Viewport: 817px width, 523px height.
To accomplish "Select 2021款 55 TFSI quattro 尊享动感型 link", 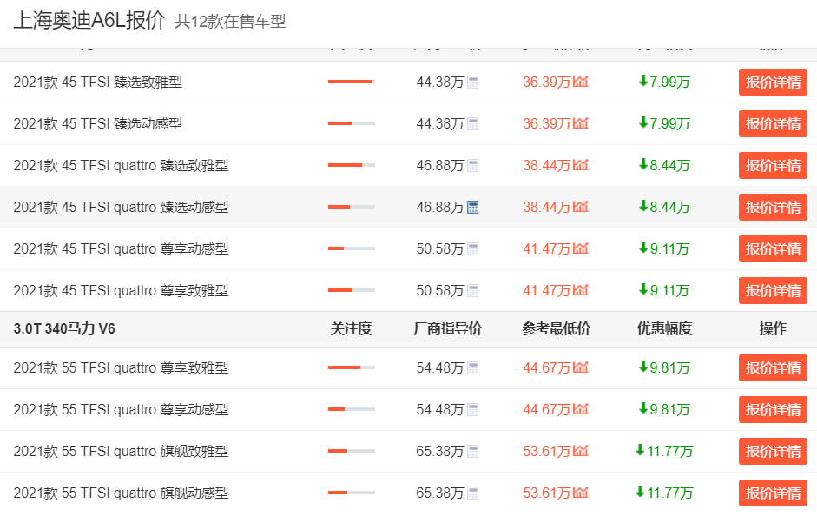I will click(x=121, y=410).
